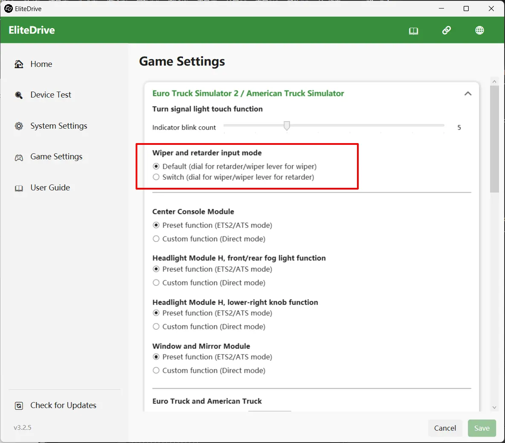Viewport: 505px width, 443px height.
Task: Select Game Settings in sidebar
Action: (56, 157)
